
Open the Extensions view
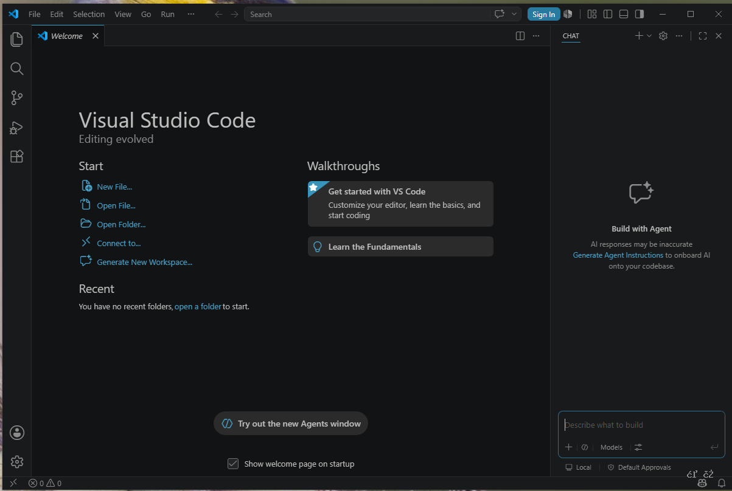[x=17, y=157]
